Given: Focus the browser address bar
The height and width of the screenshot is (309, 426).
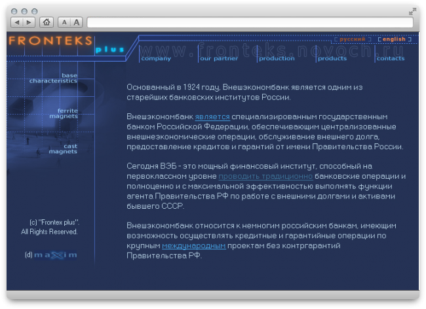Looking at the screenshot, I should 250,22.
